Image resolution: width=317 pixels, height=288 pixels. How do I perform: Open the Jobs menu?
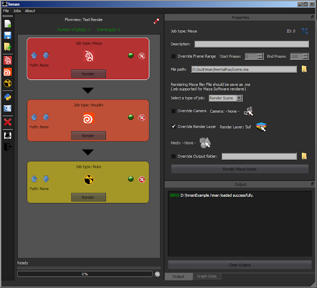pyautogui.click(x=17, y=11)
